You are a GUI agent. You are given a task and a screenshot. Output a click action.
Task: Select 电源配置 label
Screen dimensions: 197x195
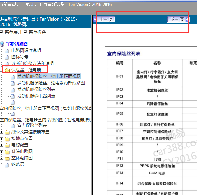[x=20, y=145]
